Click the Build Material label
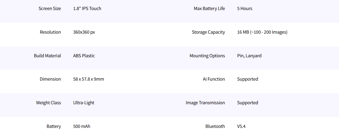Viewport: 339px width, 139px height. (x=47, y=56)
